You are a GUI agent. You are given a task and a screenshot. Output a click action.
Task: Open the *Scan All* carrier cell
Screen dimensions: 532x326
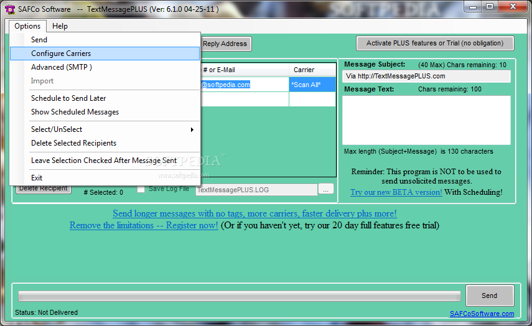(312, 85)
